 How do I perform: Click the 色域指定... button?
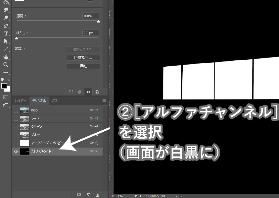(83, 58)
